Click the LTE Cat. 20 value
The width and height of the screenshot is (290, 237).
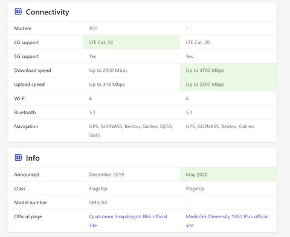(x=198, y=42)
